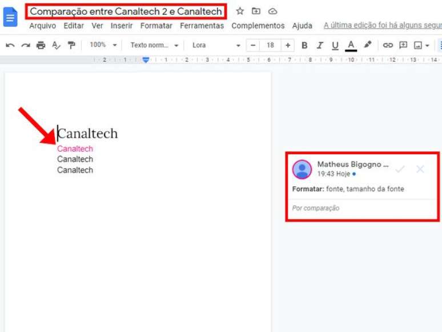The width and height of the screenshot is (442, 332).
Task: Accept the suggestion with the checkmark
Action: click(x=400, y=169)
